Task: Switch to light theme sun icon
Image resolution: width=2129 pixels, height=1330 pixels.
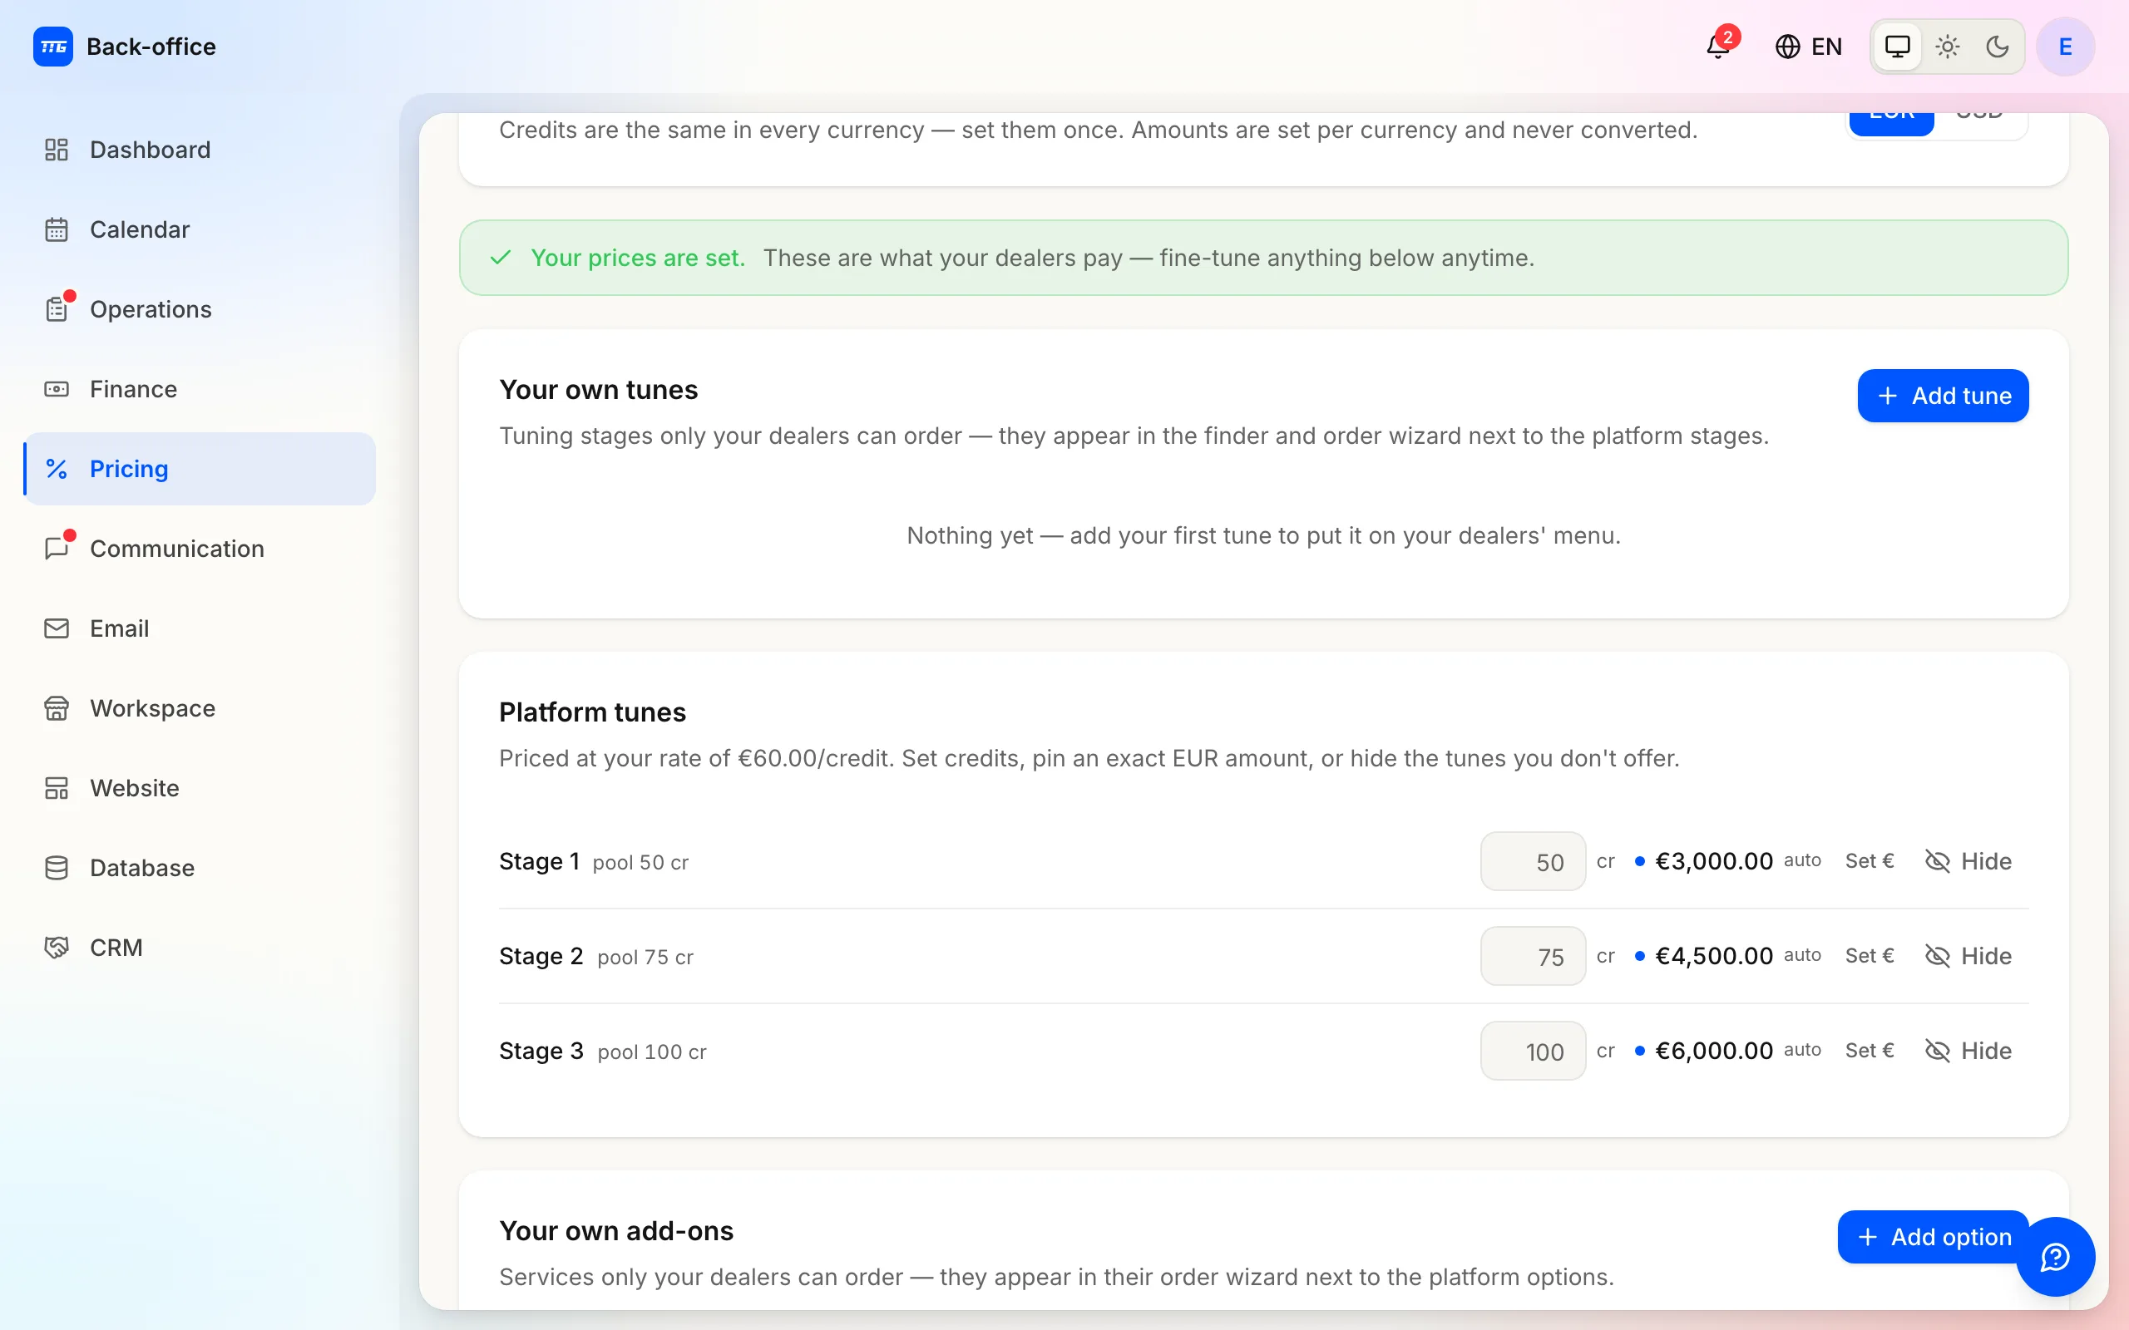Action: click(1947, 47)
